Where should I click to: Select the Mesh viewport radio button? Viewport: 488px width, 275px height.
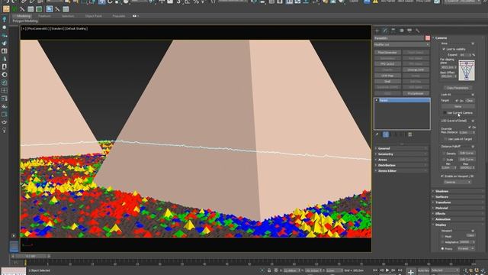[x=442, y=236]
